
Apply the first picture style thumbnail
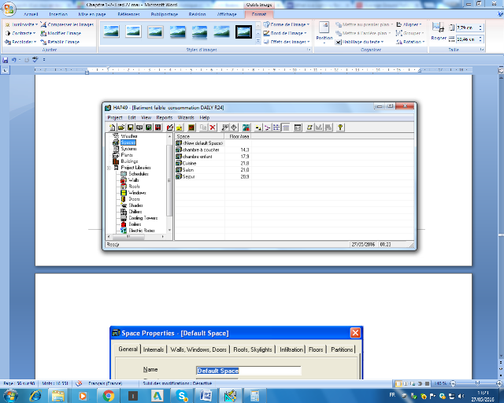(x=111, y=31)
